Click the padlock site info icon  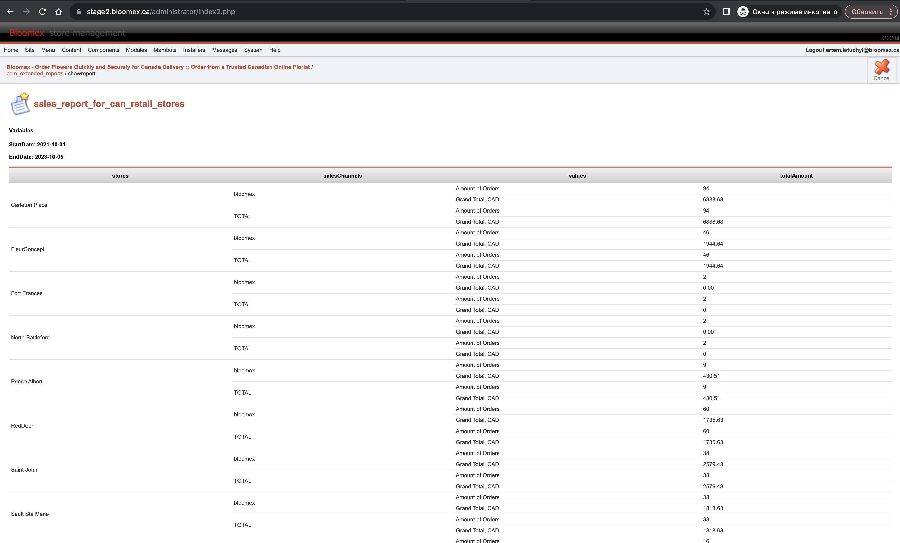[x=78, y=12]
